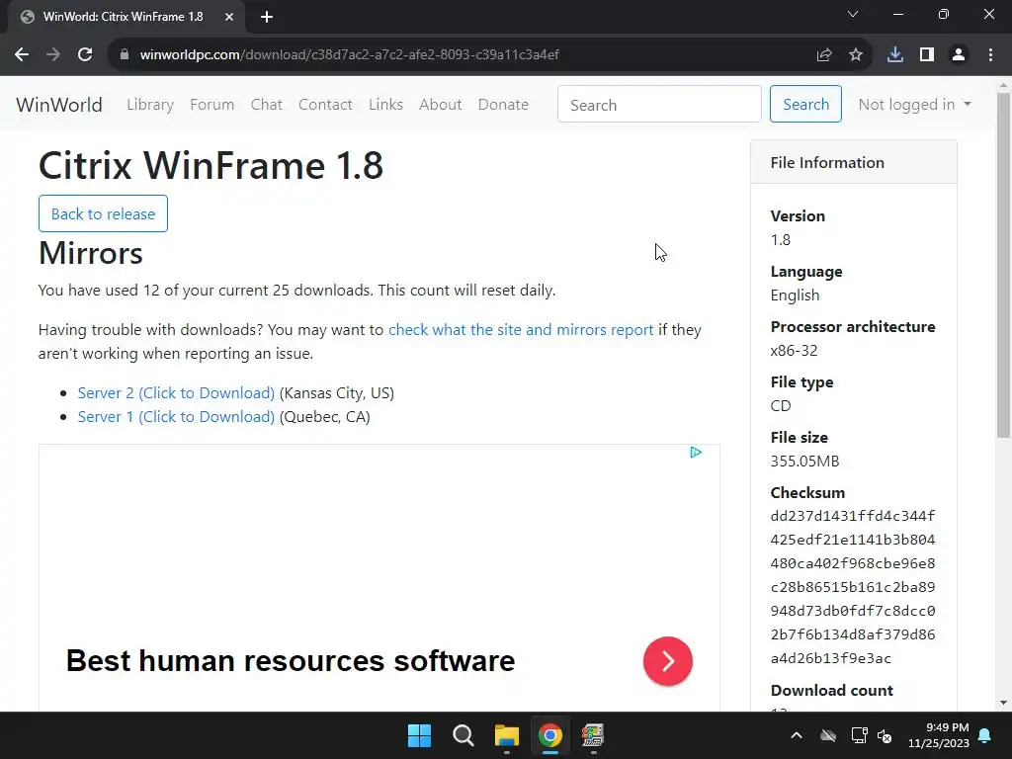Reload the current page

tap(85, 55)
